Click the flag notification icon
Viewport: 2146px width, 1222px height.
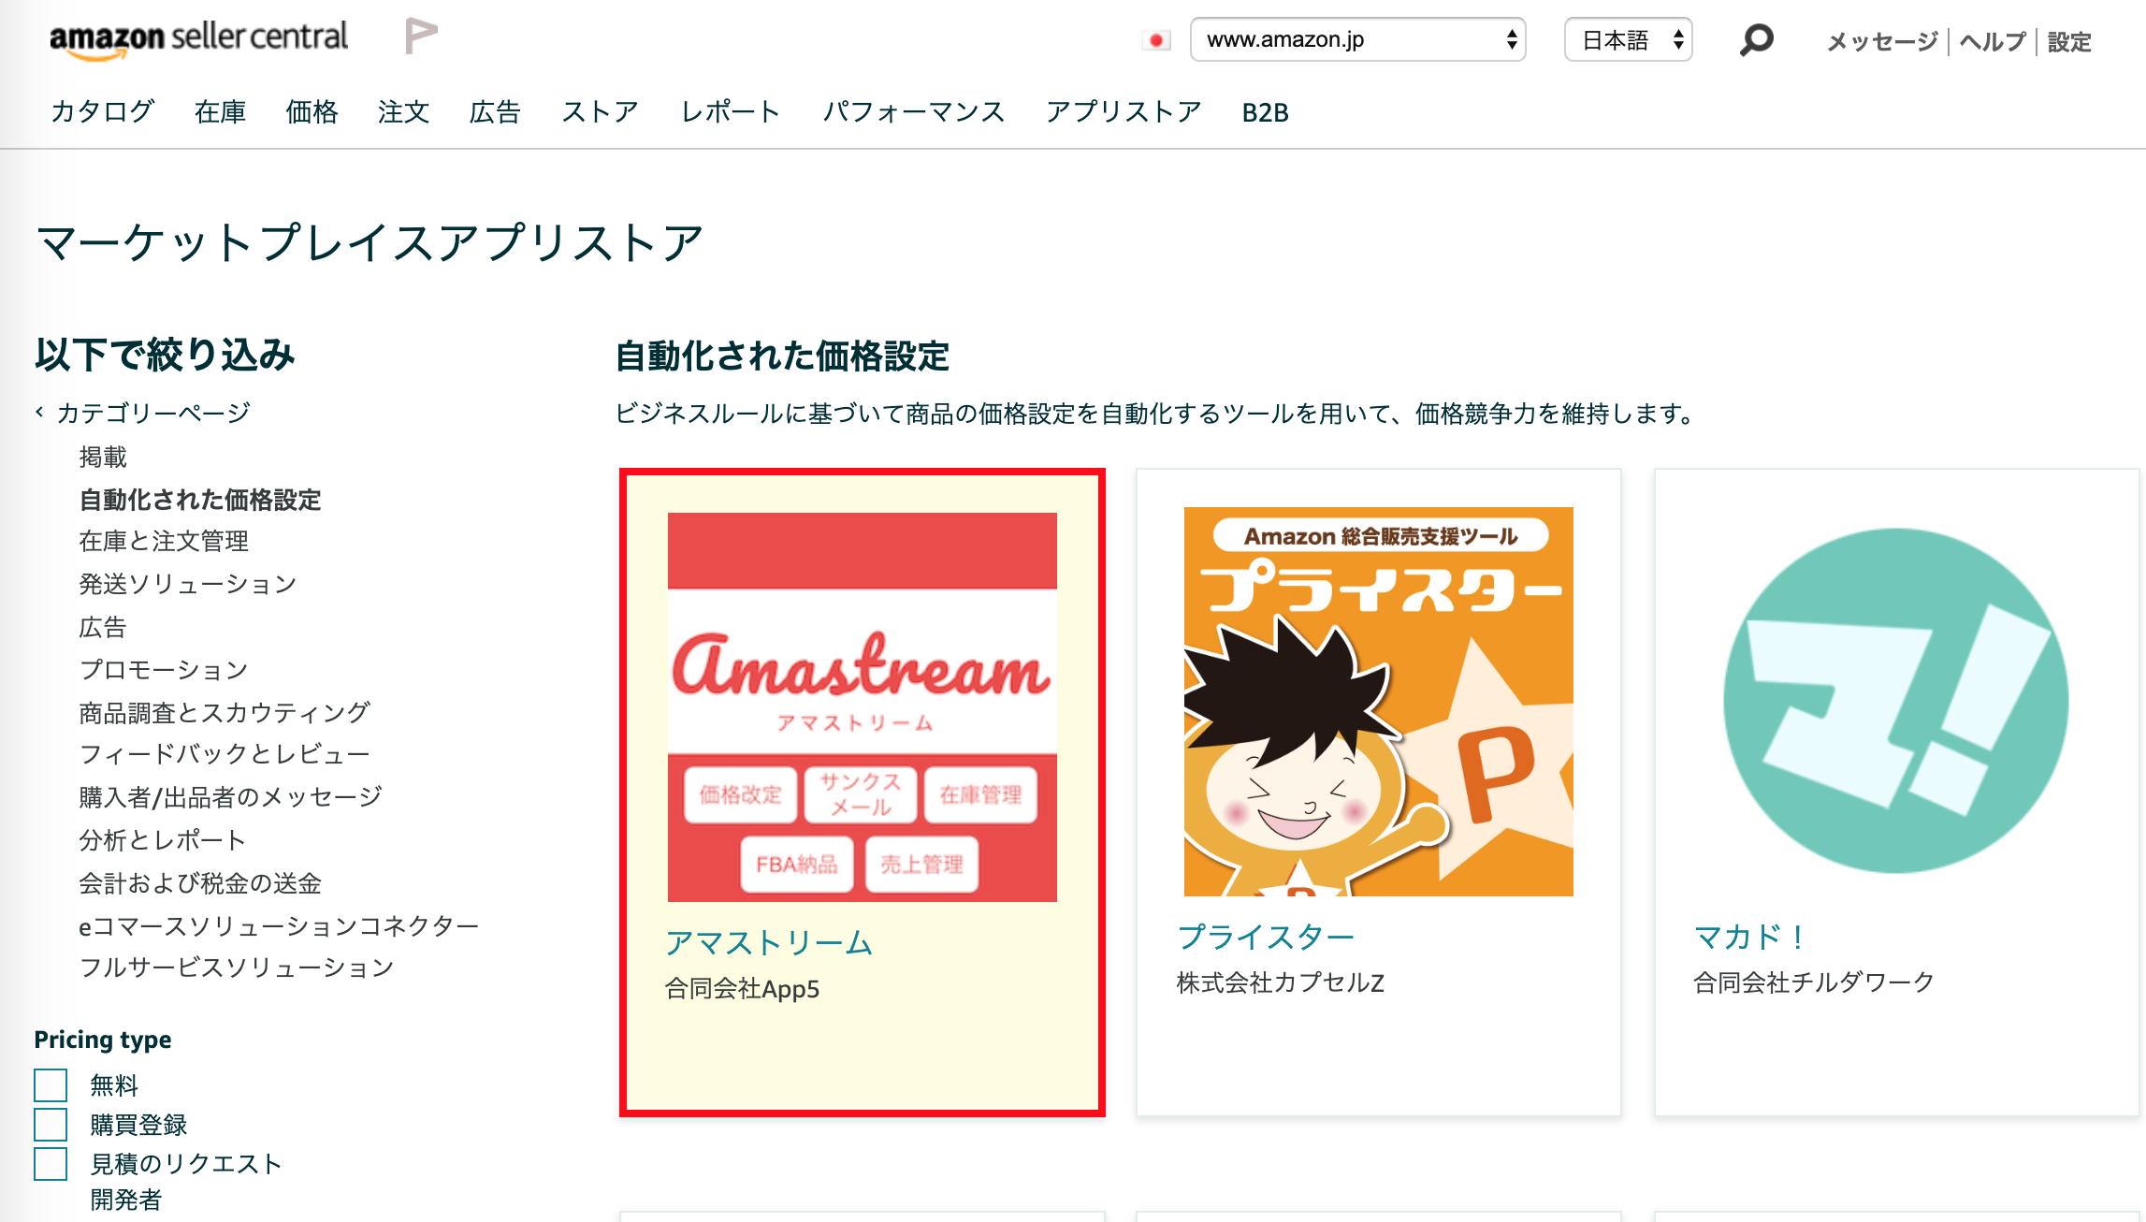click(421, 36)
